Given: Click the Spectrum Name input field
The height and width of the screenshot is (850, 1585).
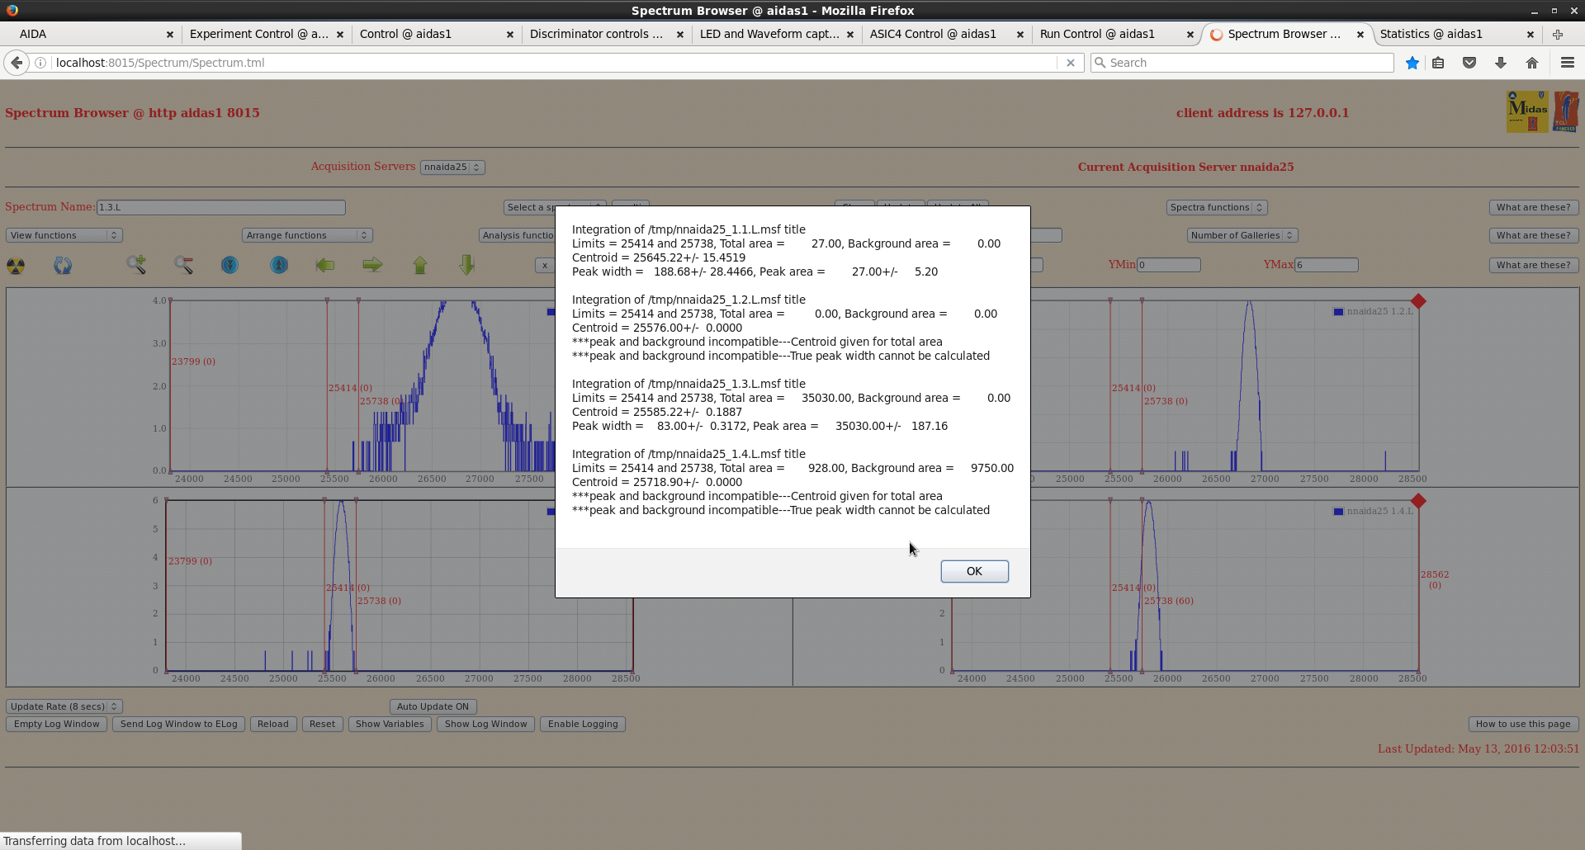Looking at the screenshot, I should point(220,207).
